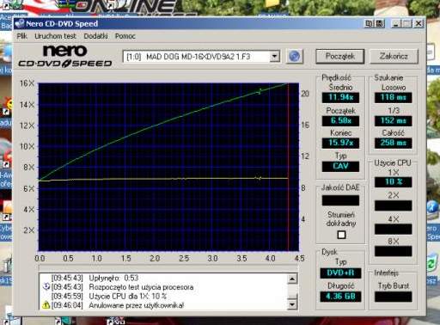Select the drive combo box field
This screenshot has width=440, height=325.
(201, 57)
